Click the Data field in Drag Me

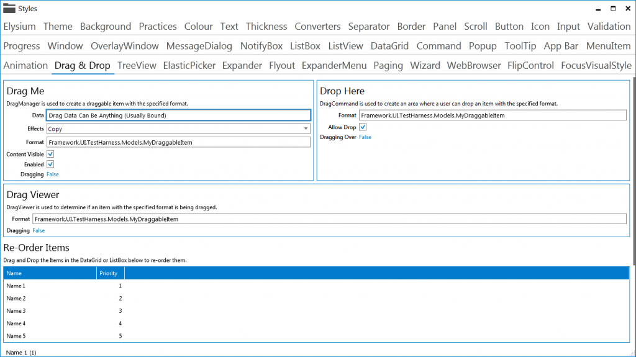178,115
